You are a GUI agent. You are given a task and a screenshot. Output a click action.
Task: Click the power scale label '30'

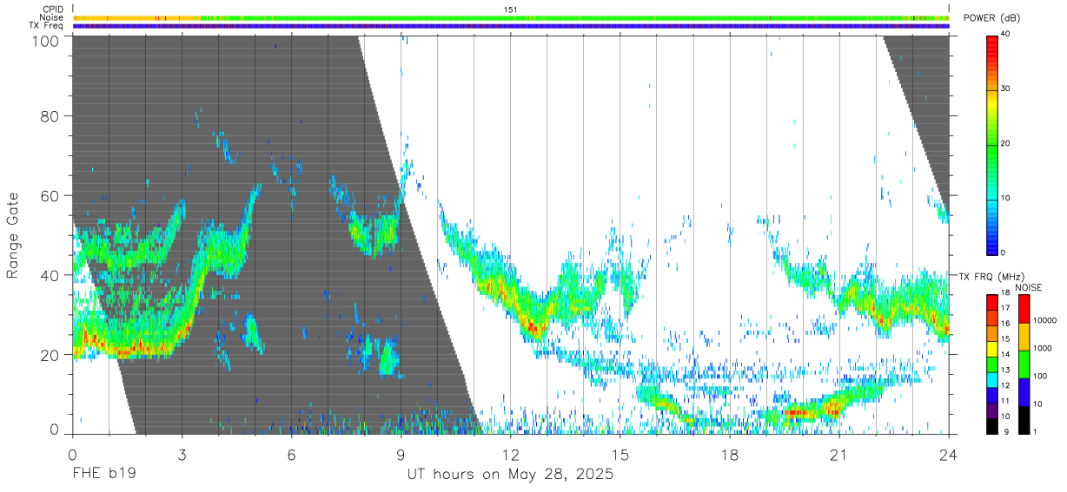pos(1007,89)
